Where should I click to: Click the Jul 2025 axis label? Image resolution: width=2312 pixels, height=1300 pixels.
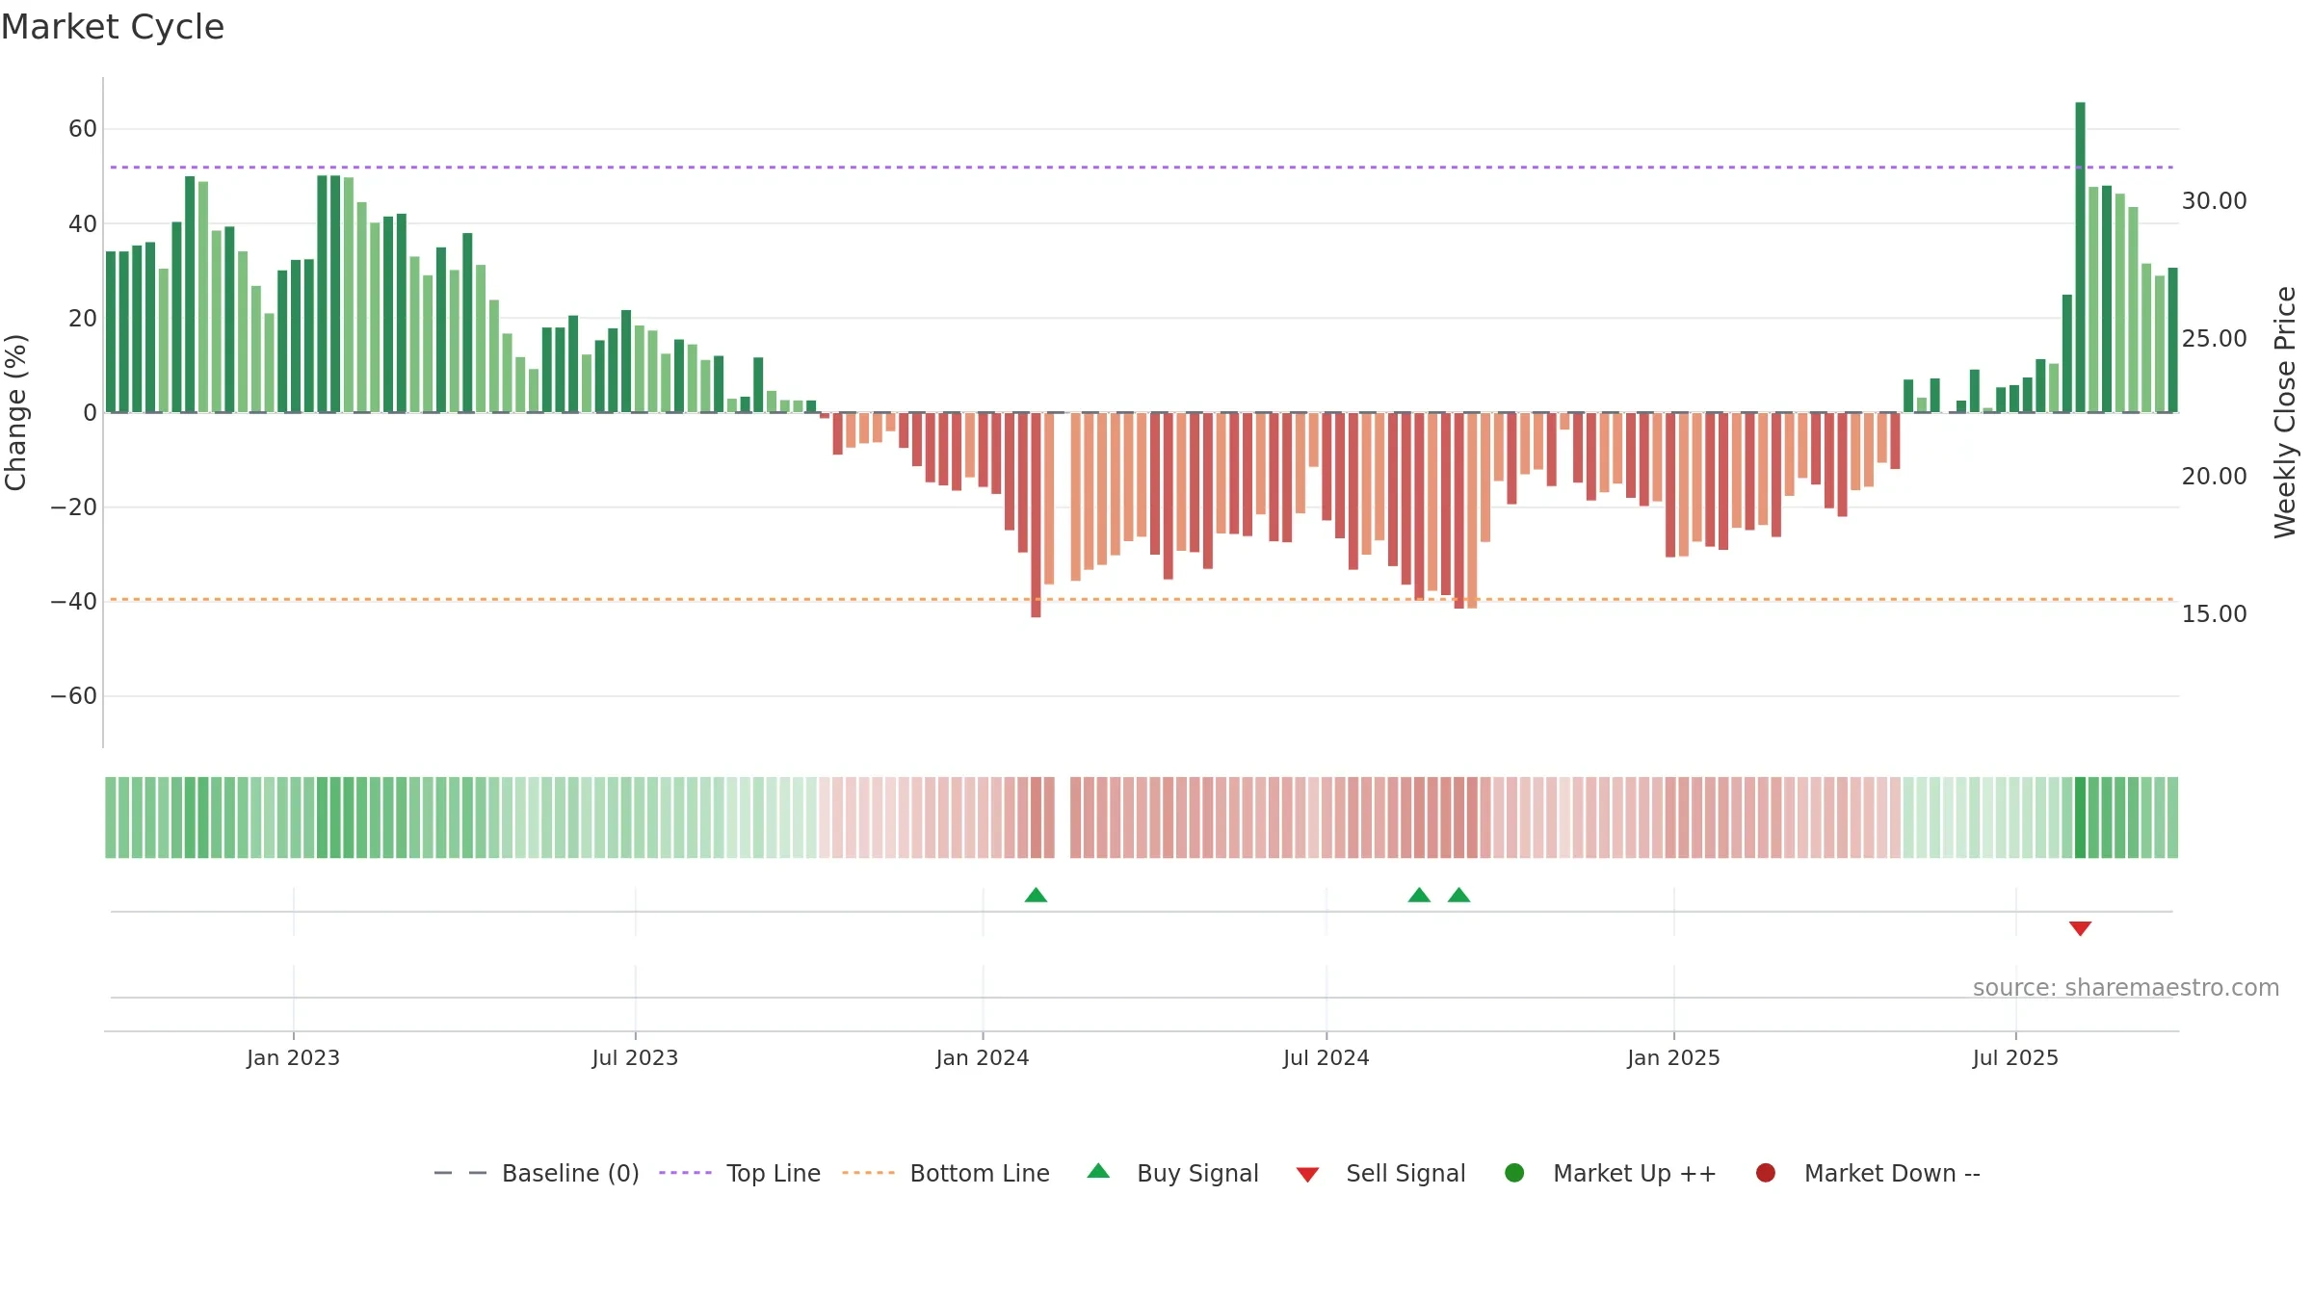click(2015, 1057)
